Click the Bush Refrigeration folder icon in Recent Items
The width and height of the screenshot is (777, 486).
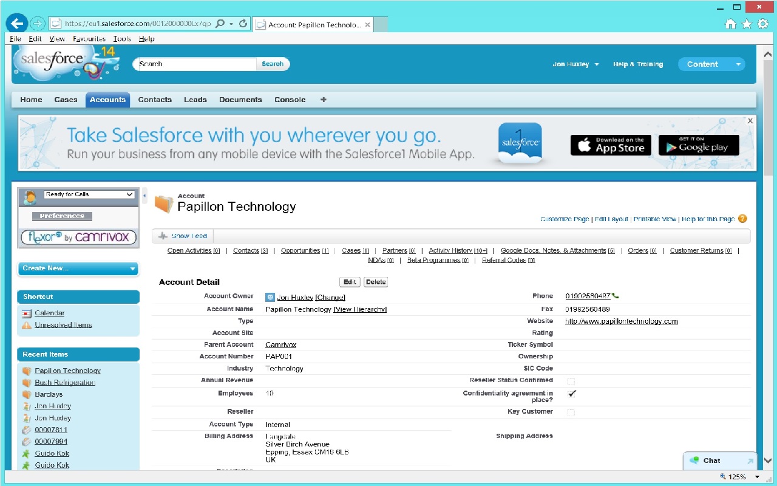(x=26, y=383)
